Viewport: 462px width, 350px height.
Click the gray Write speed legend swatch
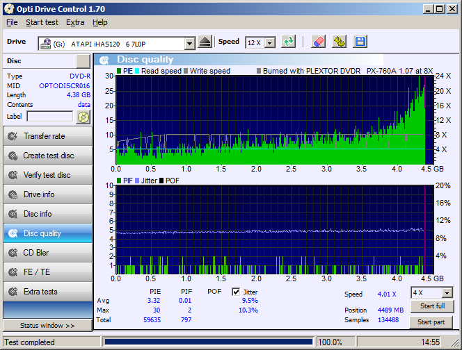(186, 71)
